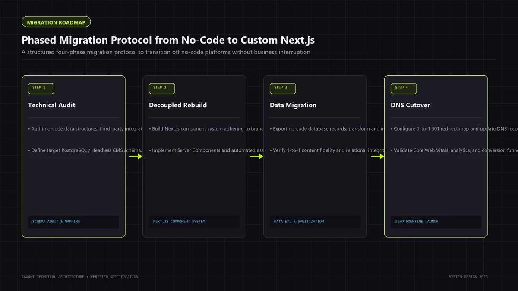Screen dimensions: 518x291
Task: Select the Phased Migration Protocol title text
Action: coord(168,40)
